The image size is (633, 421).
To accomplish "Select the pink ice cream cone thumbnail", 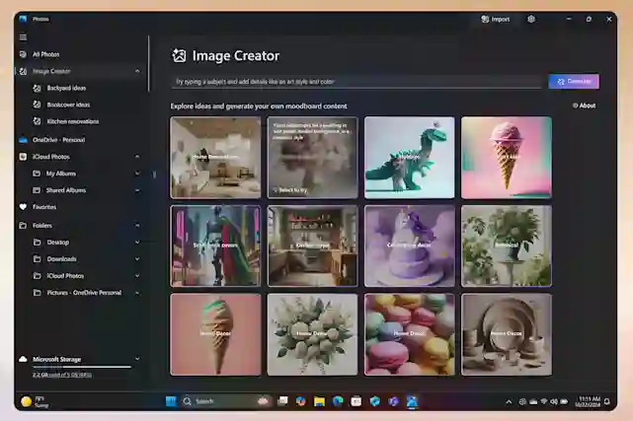I will click(x=507, y=158).
